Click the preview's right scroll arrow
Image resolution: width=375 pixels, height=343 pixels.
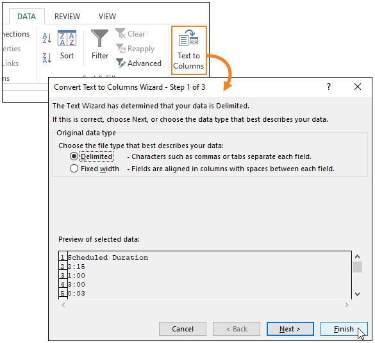pyautogui.click(x=347, y=305)
